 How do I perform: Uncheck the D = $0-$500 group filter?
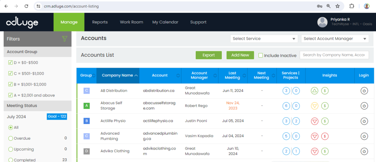click(10, 63)
